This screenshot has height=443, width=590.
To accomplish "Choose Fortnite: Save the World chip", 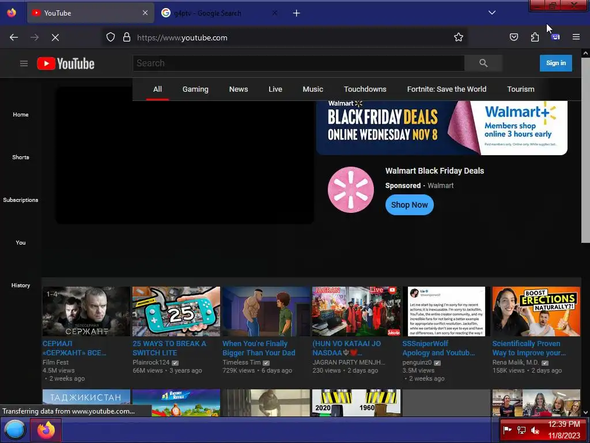I will [x=447, y=89].
